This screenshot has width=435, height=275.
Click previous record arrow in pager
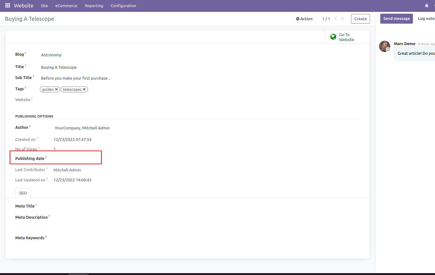(336, 19)
